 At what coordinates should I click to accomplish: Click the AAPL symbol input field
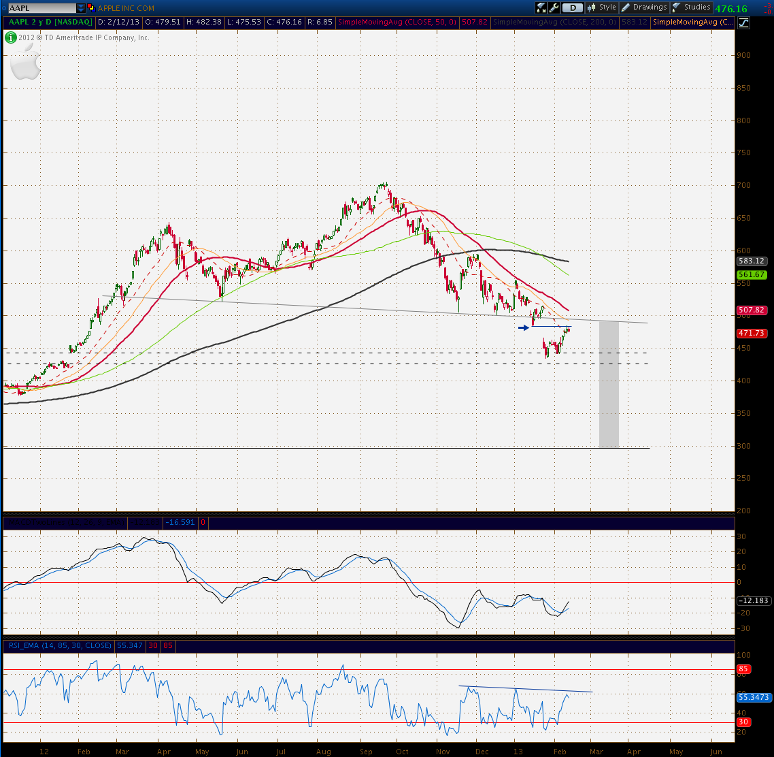(42, 8)
